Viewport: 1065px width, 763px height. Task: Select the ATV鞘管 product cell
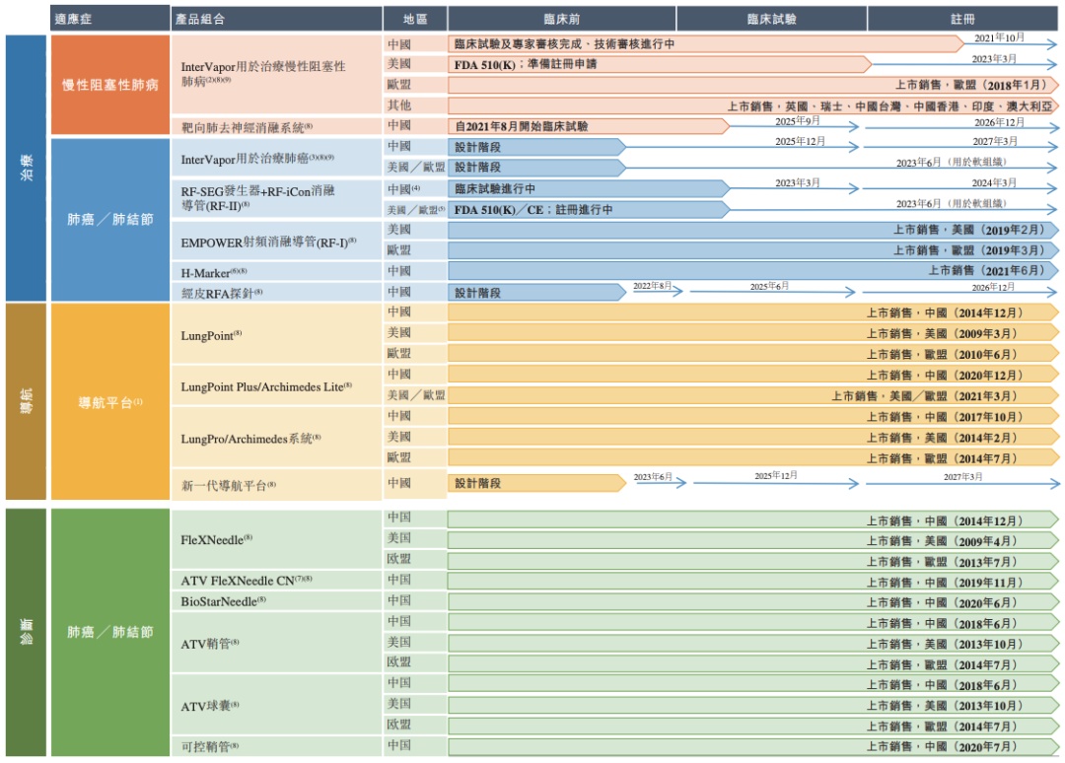point(276,642)
